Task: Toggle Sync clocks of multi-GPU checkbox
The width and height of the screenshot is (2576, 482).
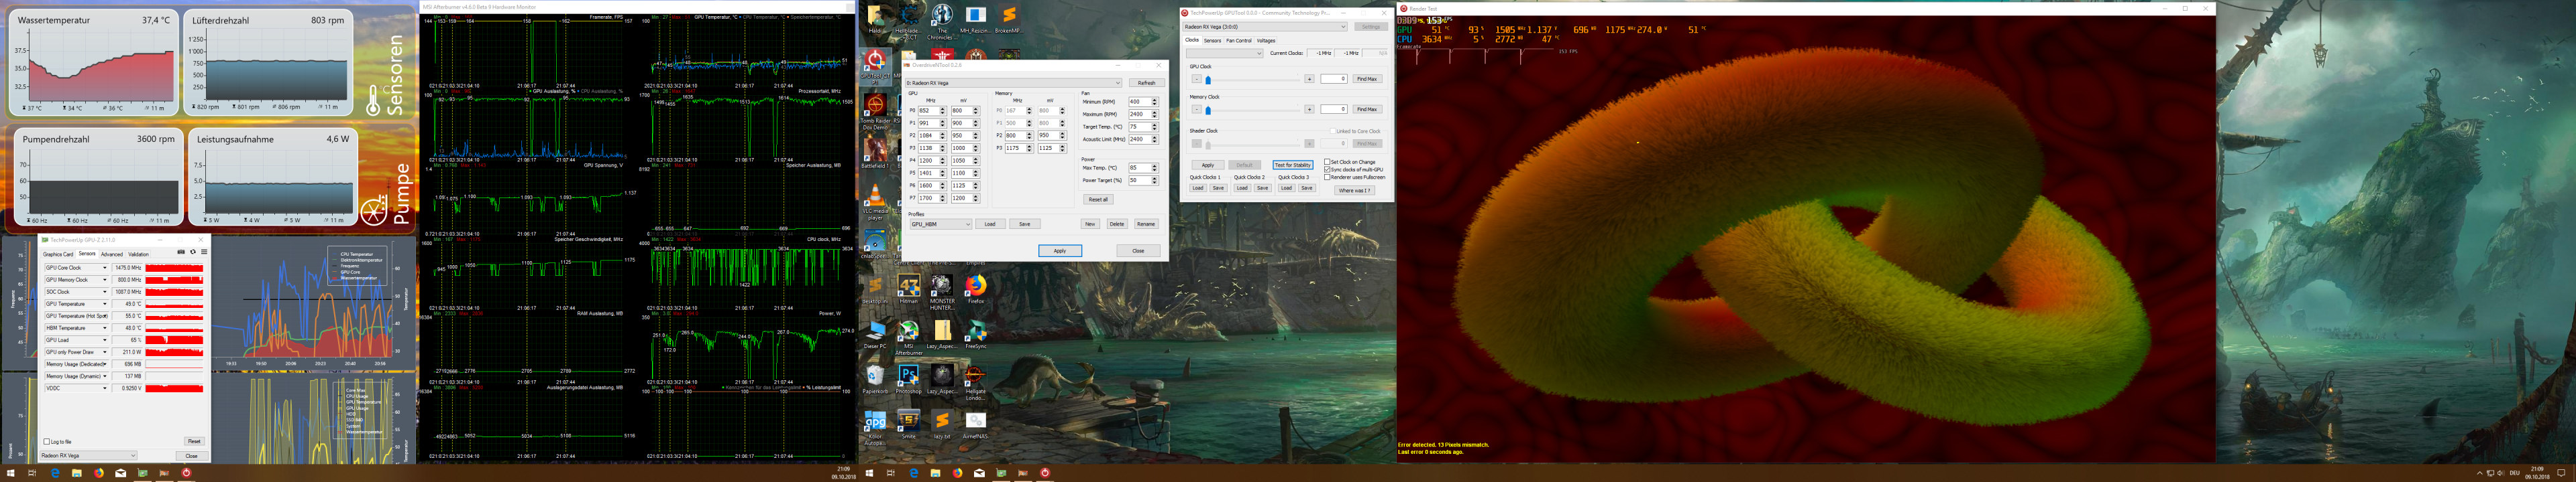Action: coord(1327,169)
